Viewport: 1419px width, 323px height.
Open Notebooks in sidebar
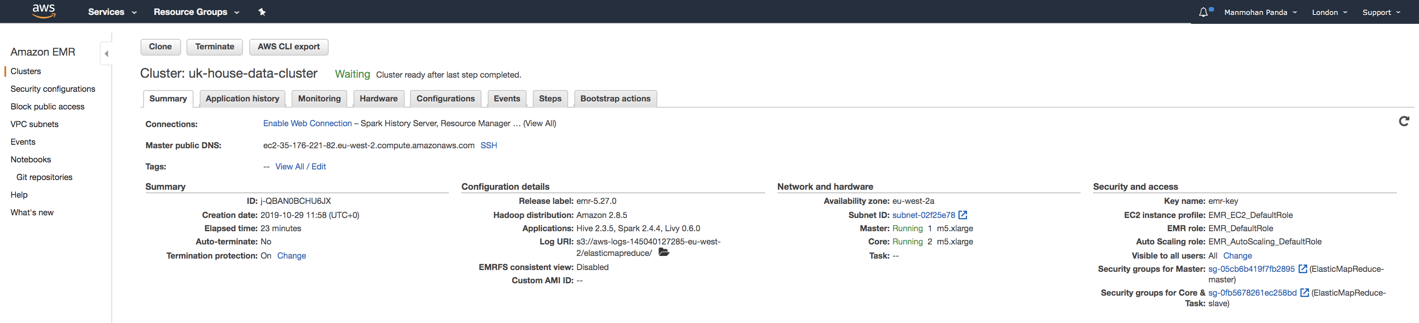[x=31, y=159]
